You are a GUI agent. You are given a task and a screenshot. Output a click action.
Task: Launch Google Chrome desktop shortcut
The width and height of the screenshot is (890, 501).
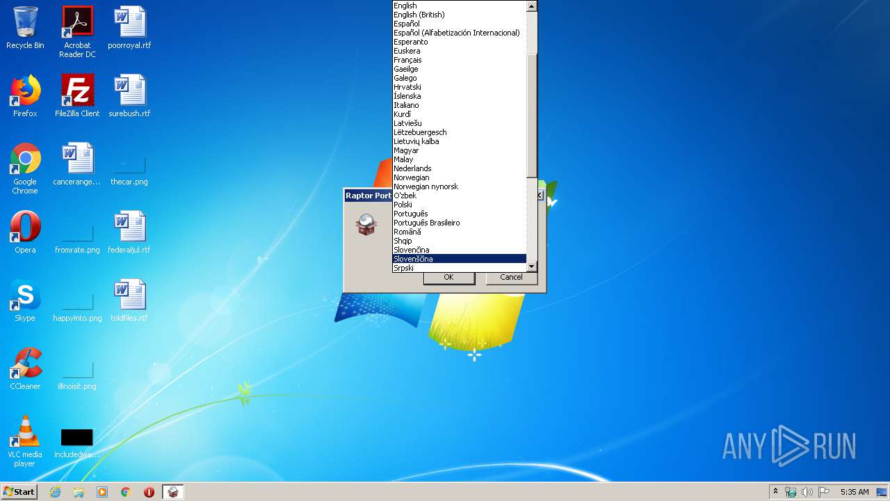(25, 168)
